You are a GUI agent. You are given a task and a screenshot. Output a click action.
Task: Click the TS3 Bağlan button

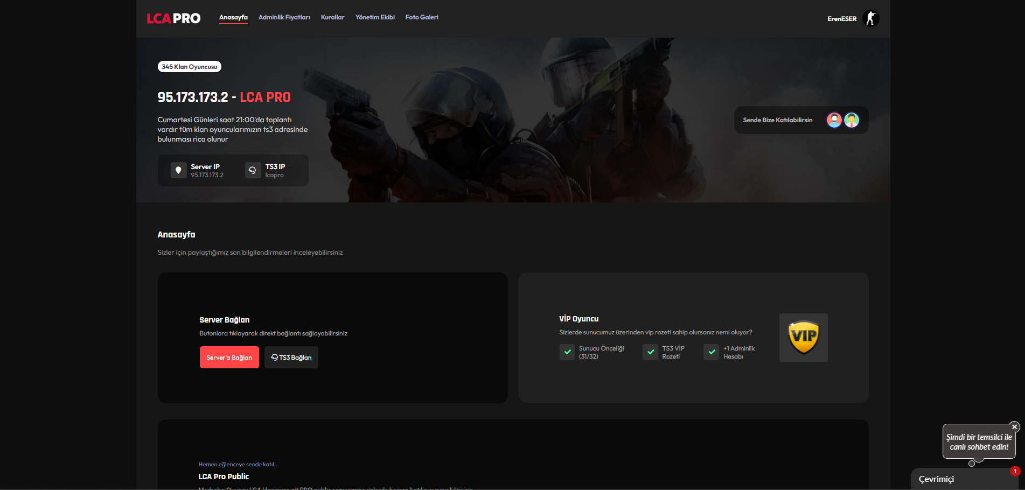(291, 358)
